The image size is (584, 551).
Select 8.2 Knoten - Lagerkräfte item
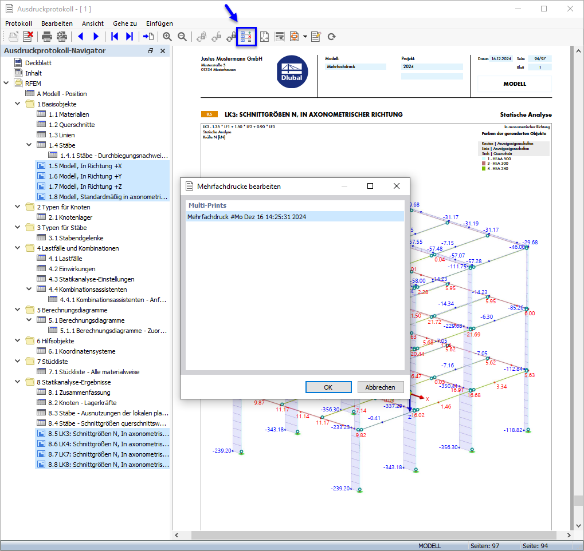[x=82, y=403]
